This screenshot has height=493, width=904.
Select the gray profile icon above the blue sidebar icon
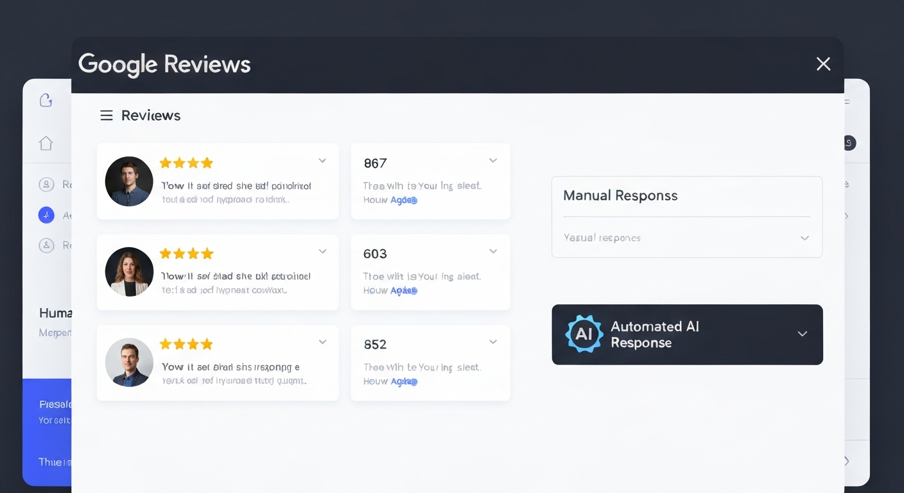tap(46, 185)
